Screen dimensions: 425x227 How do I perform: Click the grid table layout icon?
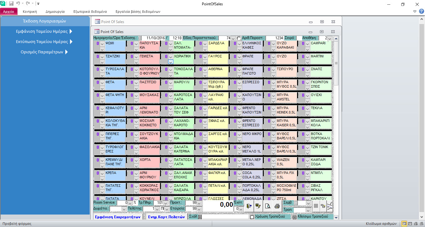pos(316,206)
